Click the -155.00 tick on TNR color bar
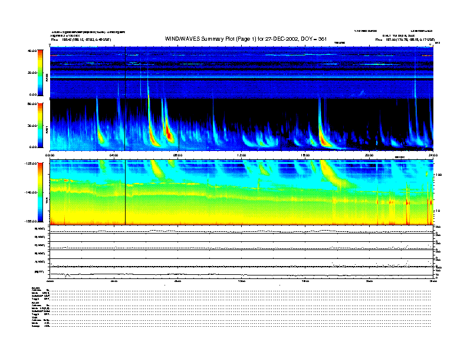This screenshot has width=467, height=361. pyautogui.click(x=31, y=221)
